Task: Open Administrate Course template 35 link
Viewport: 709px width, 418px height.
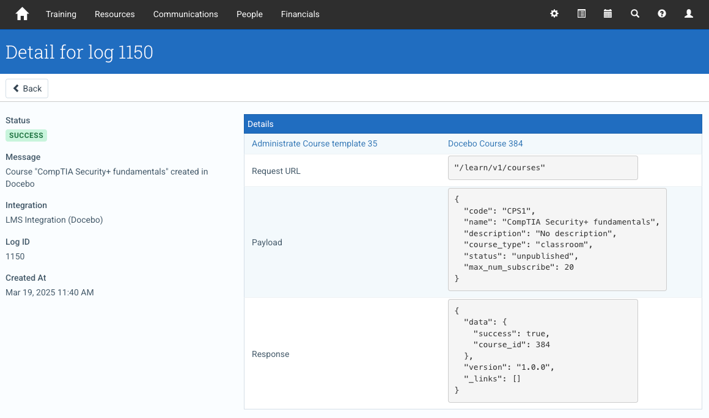Action: 314,143
